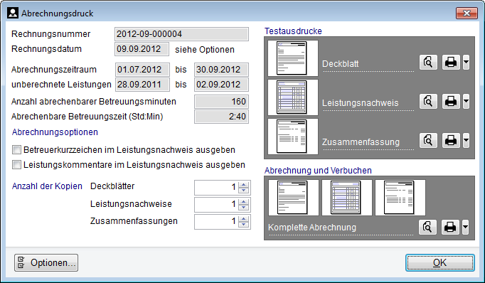
Task: Click the Leistungsnachweis thumbnail in Testausdrucke
Action: pyautogui.click(x=292, y=97)
